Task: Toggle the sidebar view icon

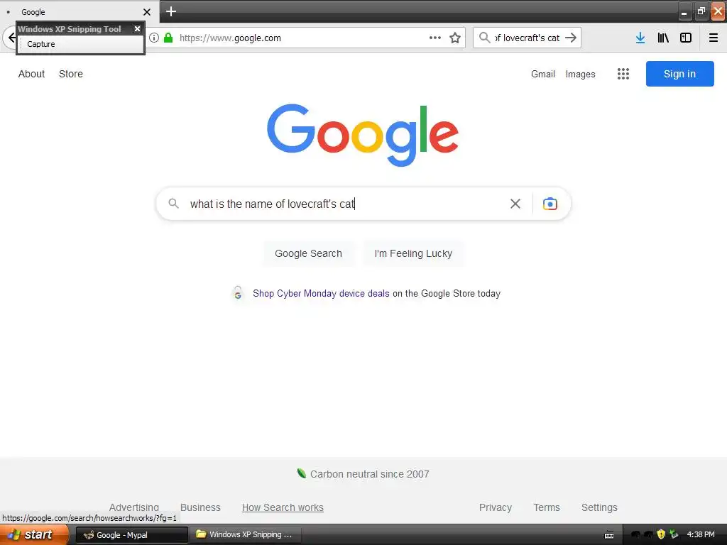Action: (686, 38)
